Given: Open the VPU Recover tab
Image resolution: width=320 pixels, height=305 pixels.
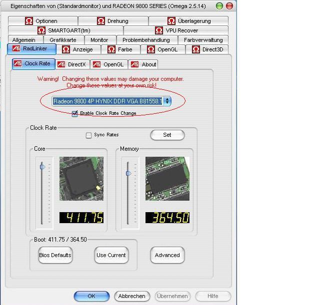Looking at the screenshot, I should pos(176,30).
